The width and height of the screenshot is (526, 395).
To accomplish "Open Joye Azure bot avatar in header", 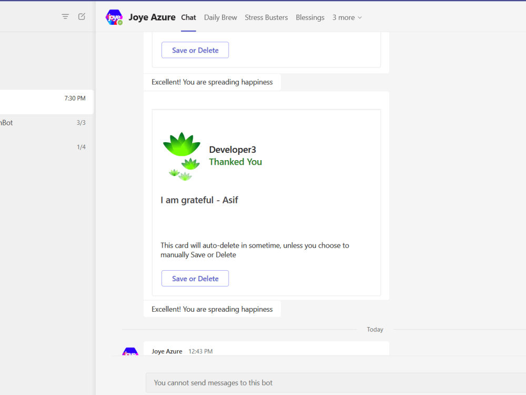I will tap(114, 17).
